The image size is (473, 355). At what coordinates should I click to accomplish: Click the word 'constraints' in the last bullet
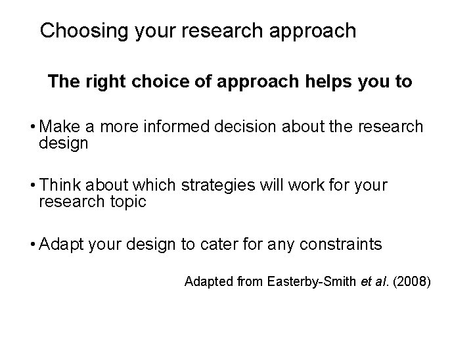coord(340,244)
